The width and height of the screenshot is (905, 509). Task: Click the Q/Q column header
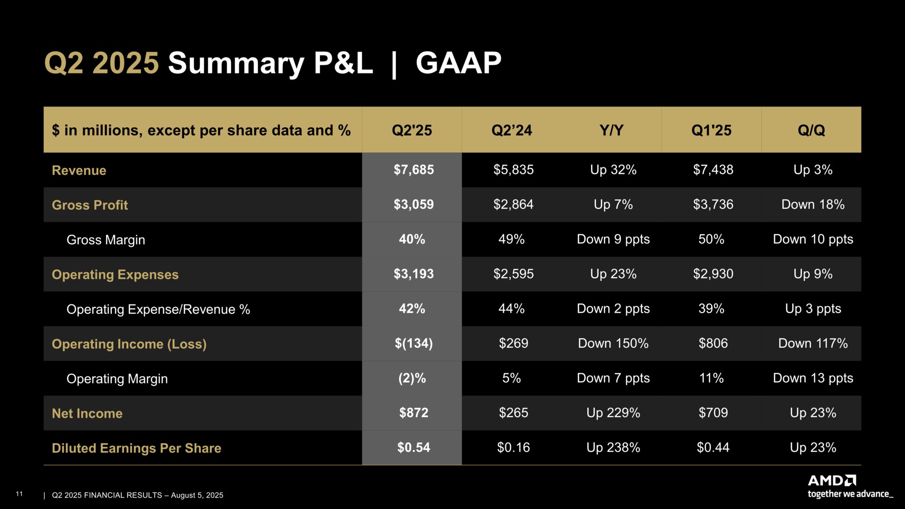tap(811, 130)
